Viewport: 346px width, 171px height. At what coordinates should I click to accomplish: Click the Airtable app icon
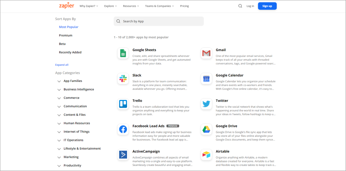(206, 155)
